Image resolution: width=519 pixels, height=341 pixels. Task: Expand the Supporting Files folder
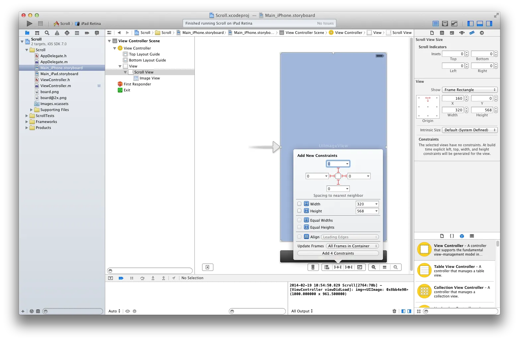pos(32,110)
